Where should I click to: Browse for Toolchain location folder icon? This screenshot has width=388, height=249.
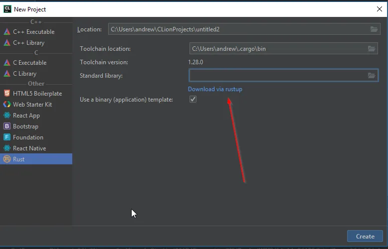click(372, 48)
